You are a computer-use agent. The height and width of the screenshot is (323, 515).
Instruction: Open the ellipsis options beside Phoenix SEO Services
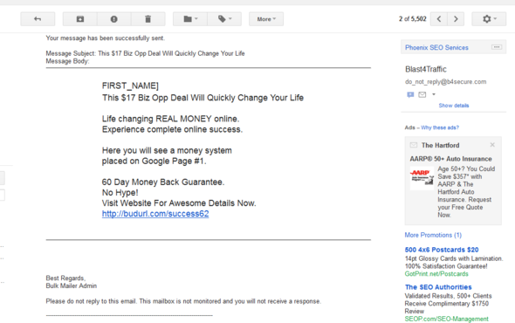click(497, 47)
